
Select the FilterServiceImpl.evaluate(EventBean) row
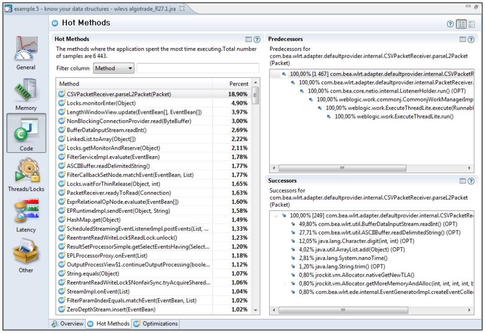[x=154, y=157]
